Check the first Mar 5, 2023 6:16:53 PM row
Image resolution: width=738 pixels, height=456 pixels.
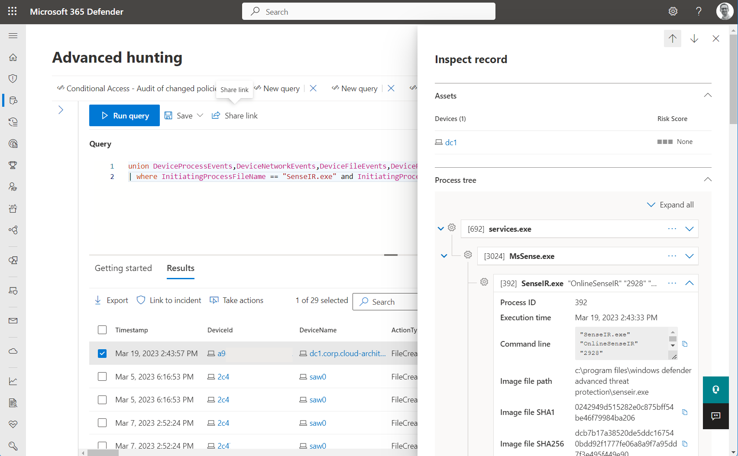tap(102, 376)
